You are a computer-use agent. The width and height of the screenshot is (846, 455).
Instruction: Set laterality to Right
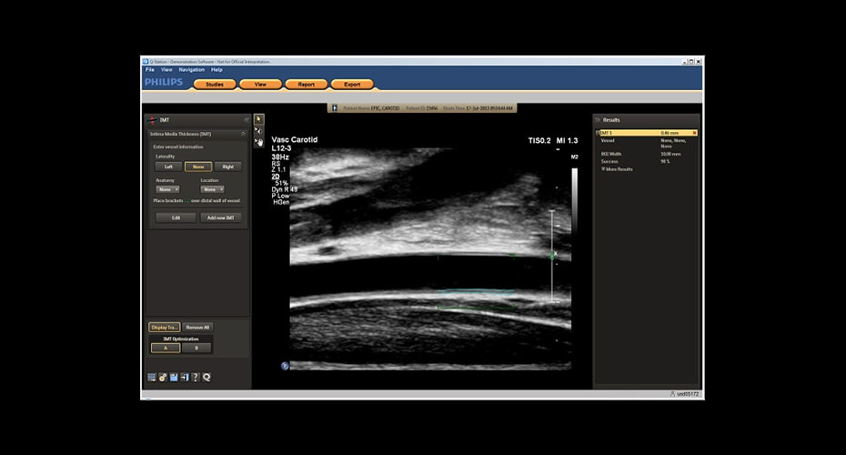[227, 167]
